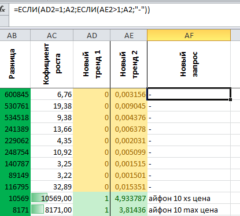Select cell with value 8171 in Разница column

coord(15,210)
